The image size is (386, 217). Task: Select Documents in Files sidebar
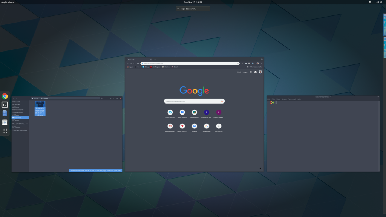point(20,110)
